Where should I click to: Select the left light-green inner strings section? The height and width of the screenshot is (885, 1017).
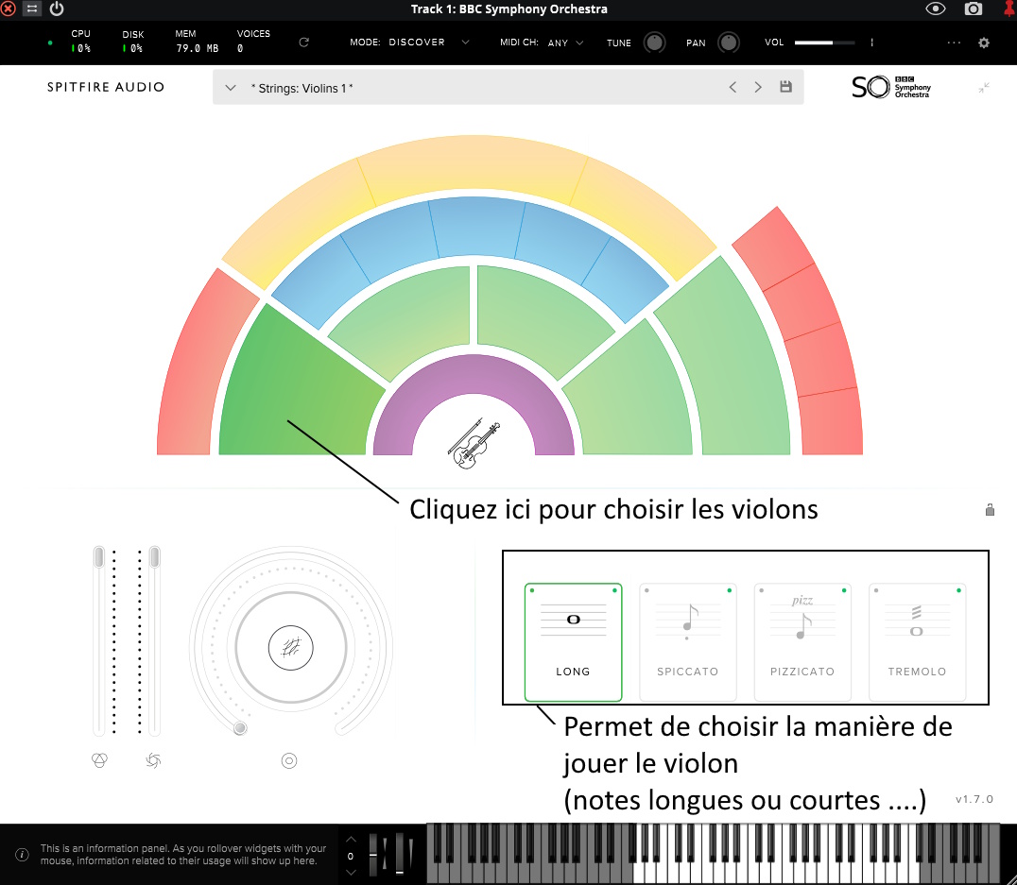408,317
